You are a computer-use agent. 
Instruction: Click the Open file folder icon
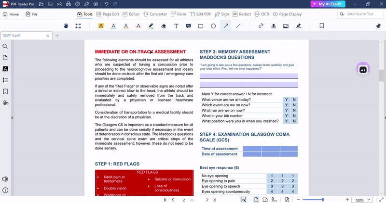pyautogui.click(x=41, y=4)
